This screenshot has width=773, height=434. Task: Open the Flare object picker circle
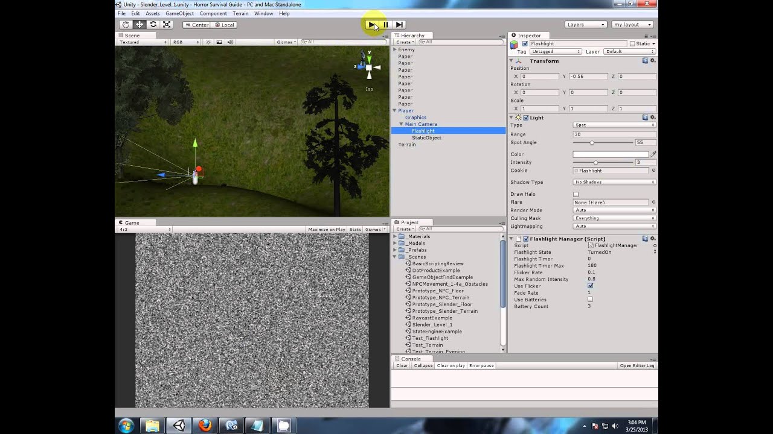tap(653, 203)
